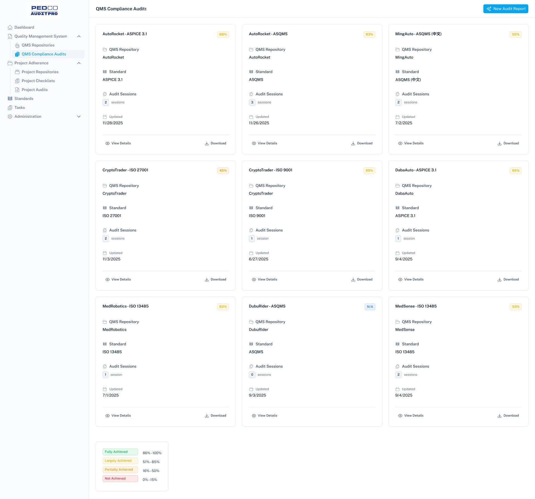Image resolution: width=535 pixels, height=499 pixels.
Task: Click the Project Checklists icon
Action: [x=17, y=81]
